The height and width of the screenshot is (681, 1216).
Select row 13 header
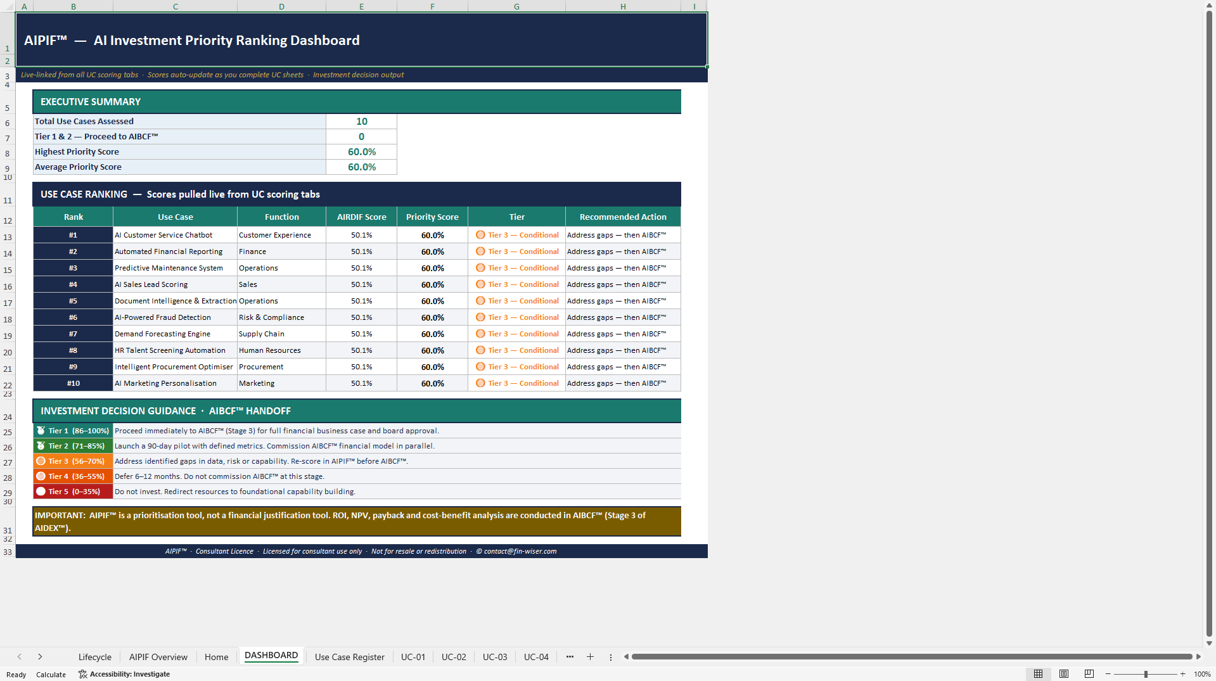click(8, 236)
